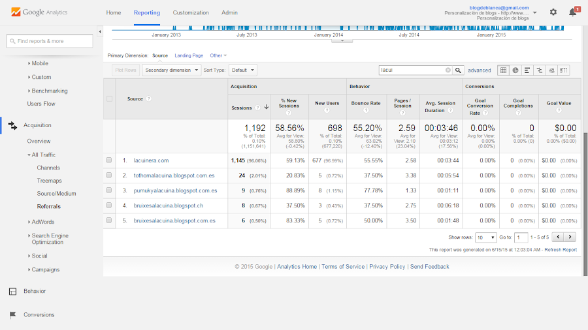The image size is (588, 330).
Task: Open the notifications bell
Action: coord(572,12)
